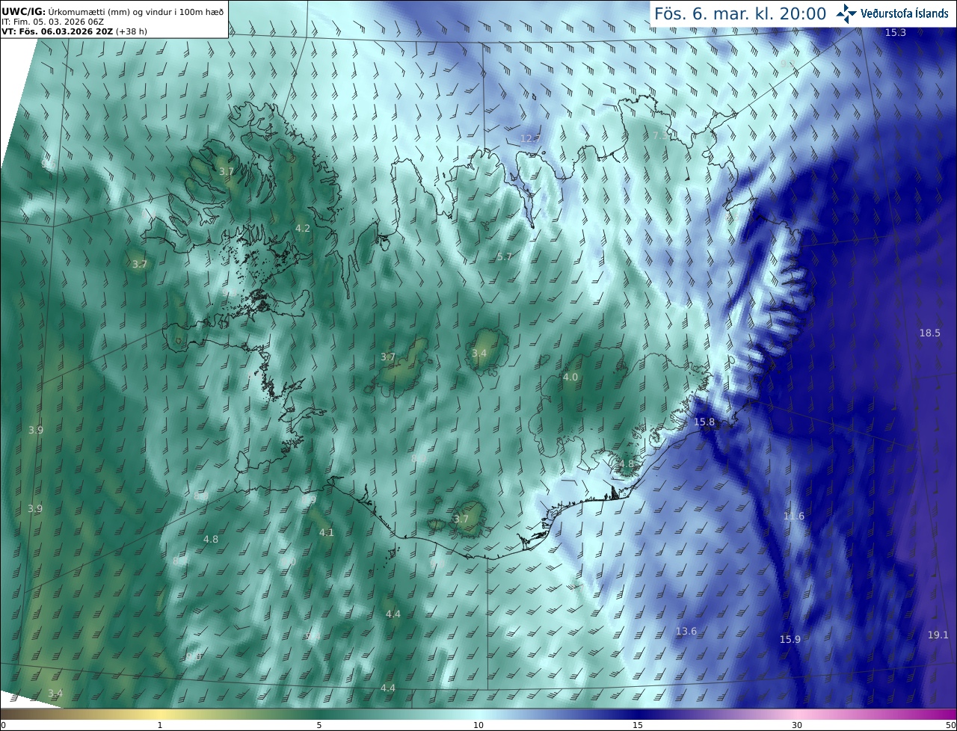Click the 5.7 value on the map
The width and height of the screenshot is (957, 731).
tap(505, 256)
